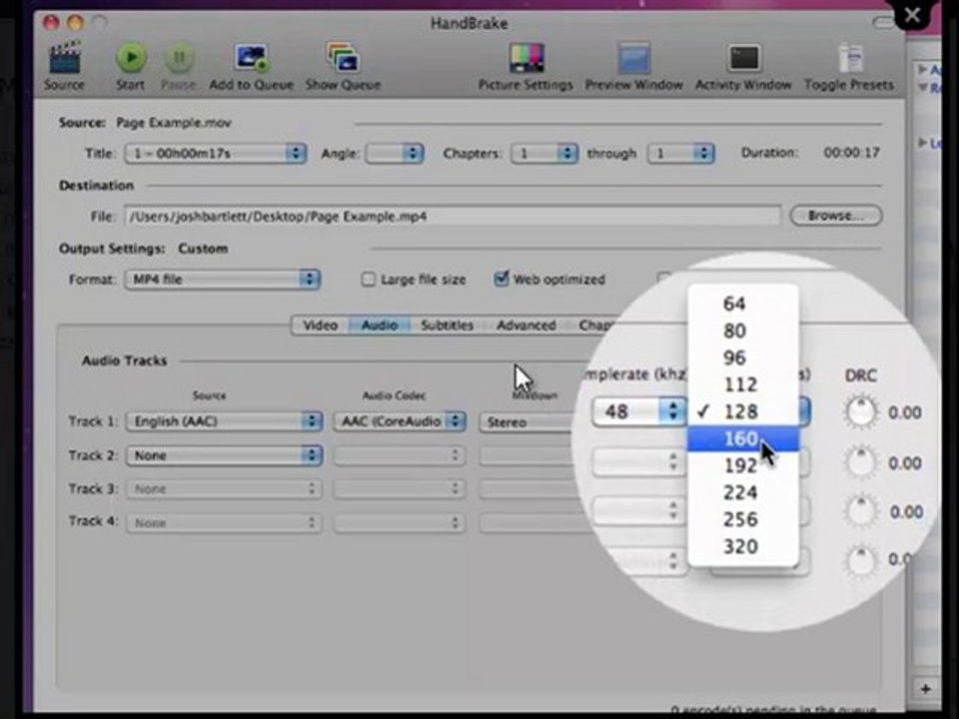Open the Chapters start dropdown
Image resolution: width=959 pixels, height=719 pixels.
(x=544, y=153)
